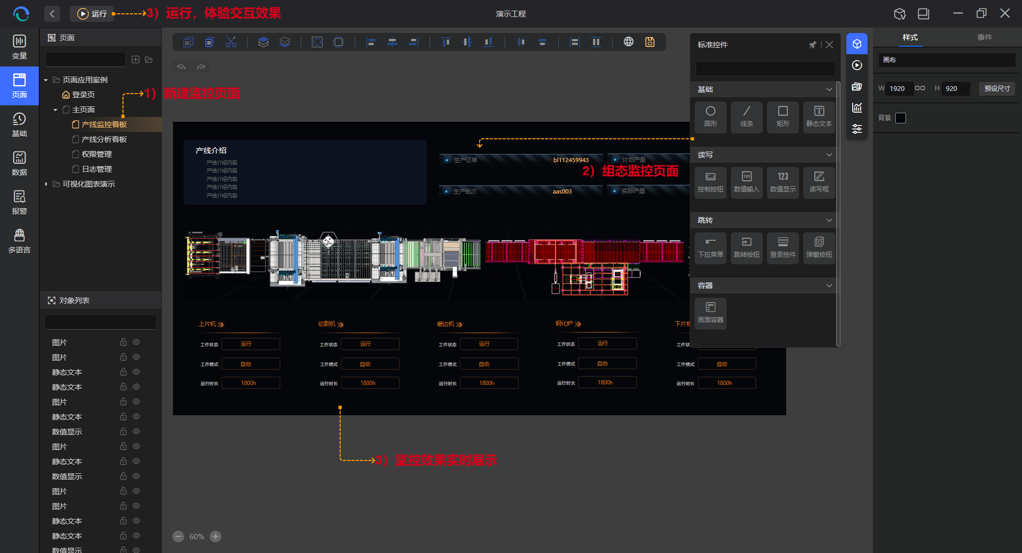
Task: Collapse 主页面 tree node
Action: [x=55, y=110]
